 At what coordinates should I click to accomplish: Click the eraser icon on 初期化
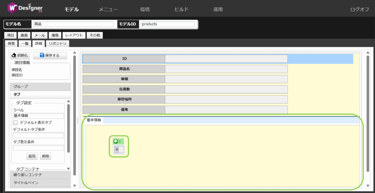click(x=14, y=55)
